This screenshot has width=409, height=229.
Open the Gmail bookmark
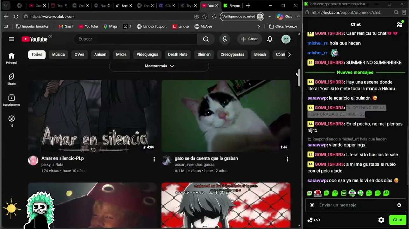(66, 26)
